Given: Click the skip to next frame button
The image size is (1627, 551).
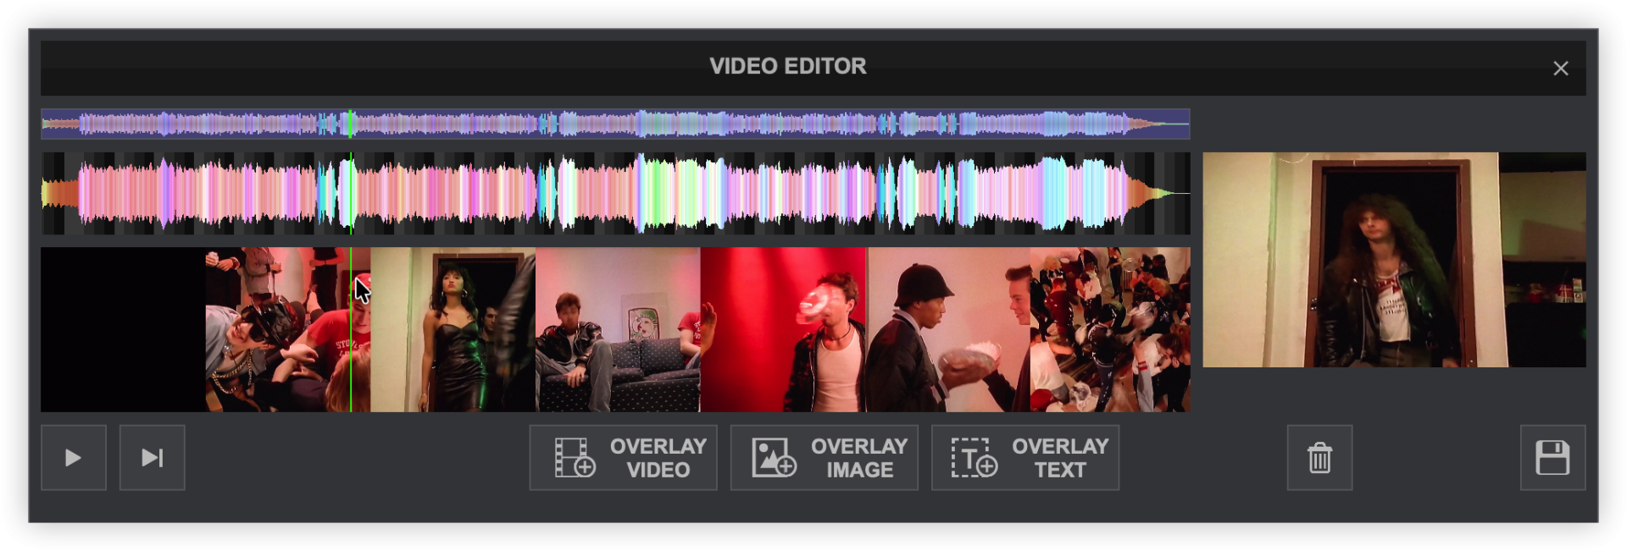Looking at the screenshot, I should coord(153,458).
